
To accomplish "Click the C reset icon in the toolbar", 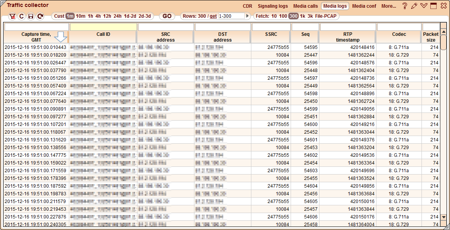I will [x=22, y=16].
